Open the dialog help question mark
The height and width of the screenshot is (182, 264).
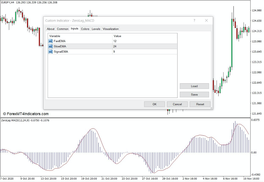[194, 20]
